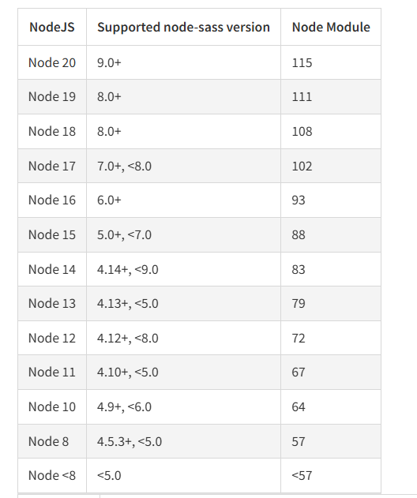Viewport: 417px width, 498px height.
Task: Click module value 115
Action: click(x=331, y=62)
